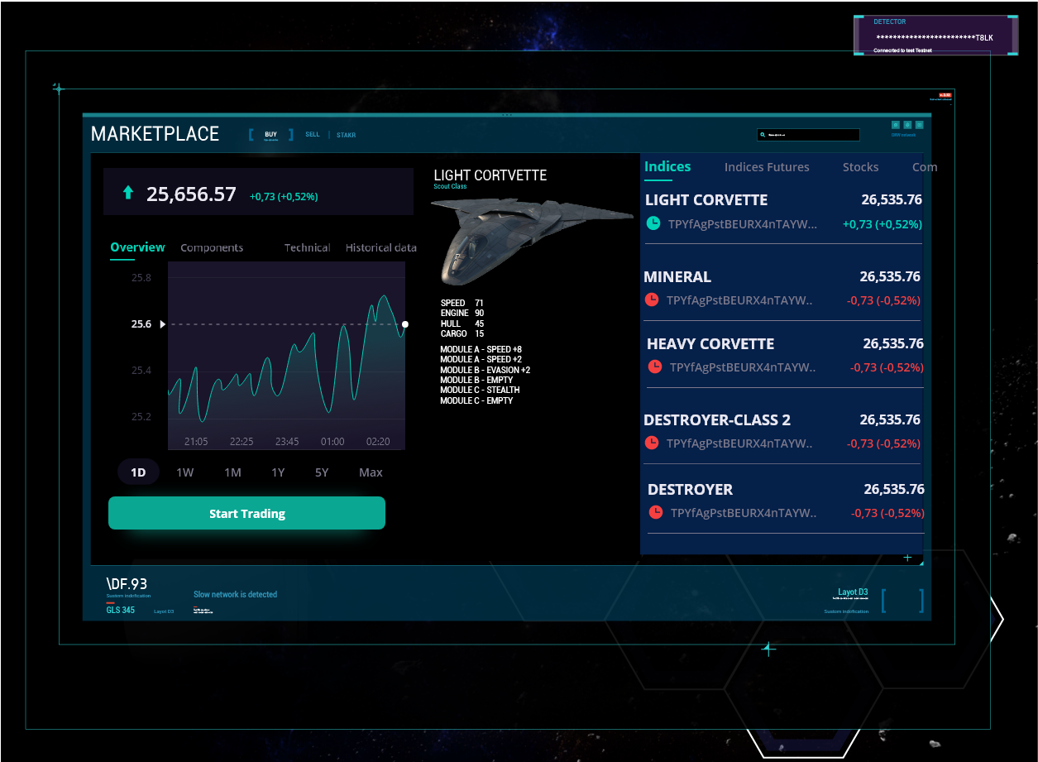Click the wallet icon above DRW network
Image resolution: width=1038 pixels, height=762 pixels.
click(920, 125)
